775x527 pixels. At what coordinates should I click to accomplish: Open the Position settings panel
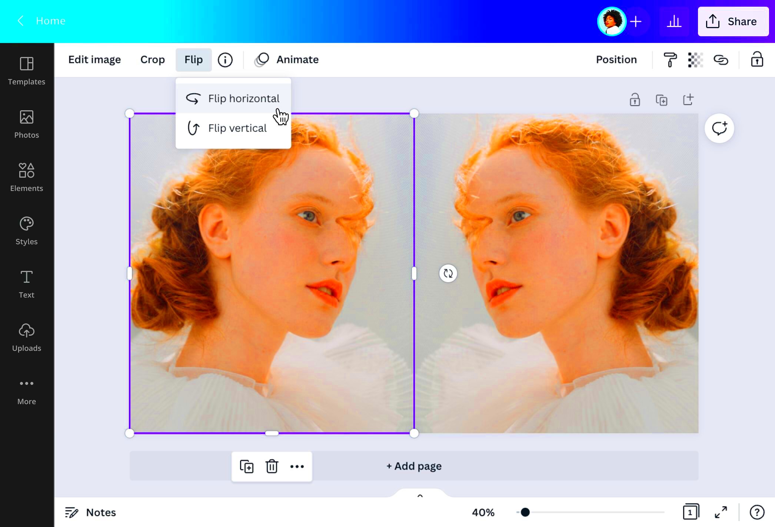pos(616,60)
